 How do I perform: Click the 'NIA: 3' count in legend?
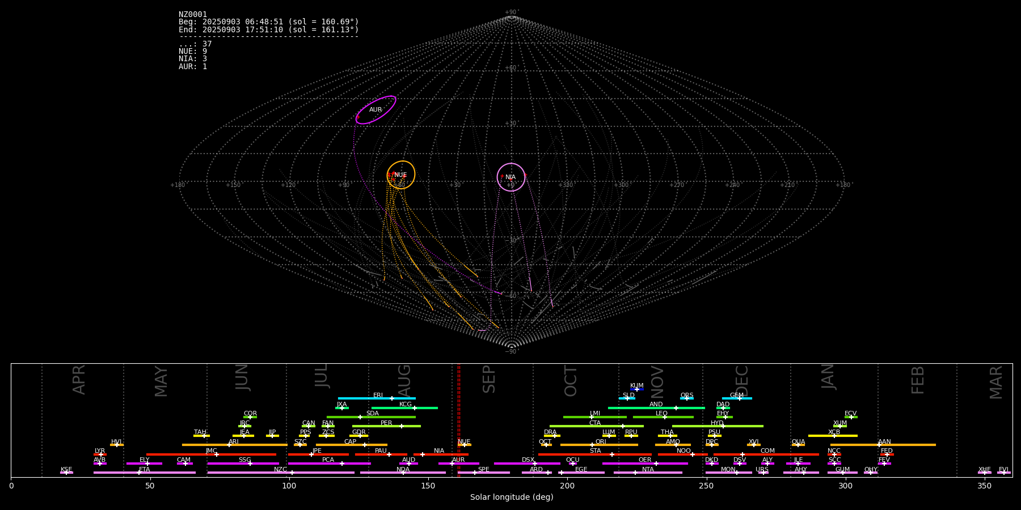pyautogui.click(x=193, y=59)
